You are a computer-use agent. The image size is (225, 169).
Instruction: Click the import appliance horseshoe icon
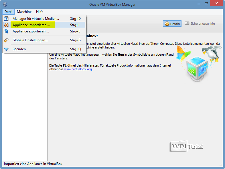6,25
